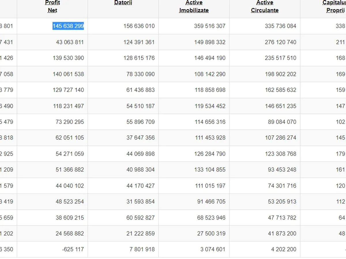Click the Profit Net column header
Image resolution: width=346 pixels, height=259 pixels.
point(52,7)
